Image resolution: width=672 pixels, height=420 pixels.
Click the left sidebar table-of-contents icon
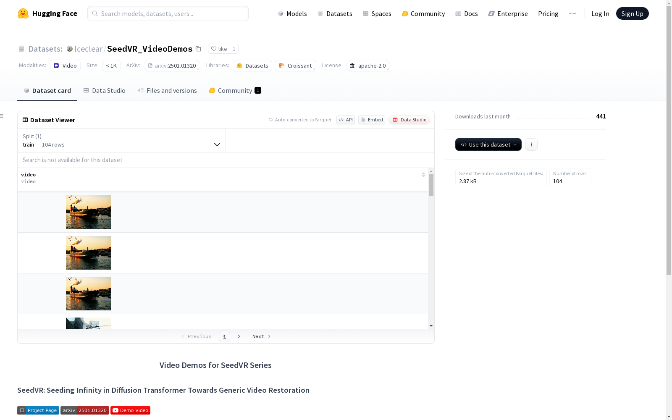click(x=2, y=116)
